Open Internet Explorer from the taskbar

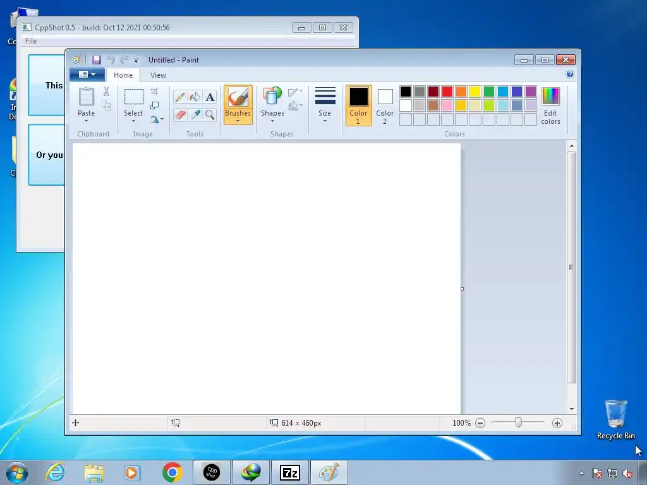click(55, 472)
